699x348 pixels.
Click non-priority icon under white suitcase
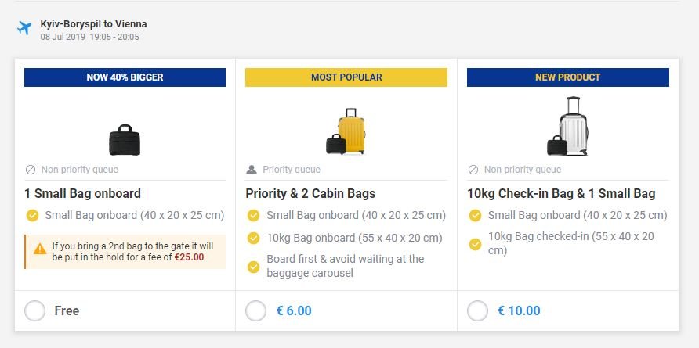473,170
